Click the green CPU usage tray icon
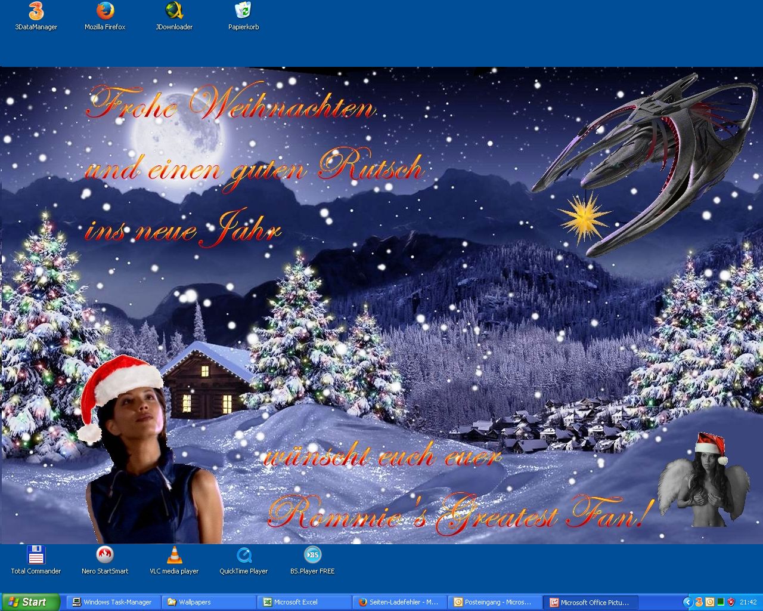Screen dimensions: 763x611 (720, 602)
